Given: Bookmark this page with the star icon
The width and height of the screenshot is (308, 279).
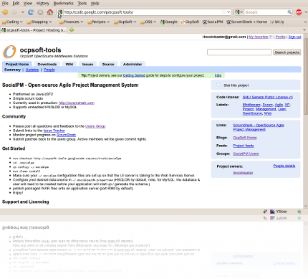Looking at the screenshot, I should pos(223,12).
